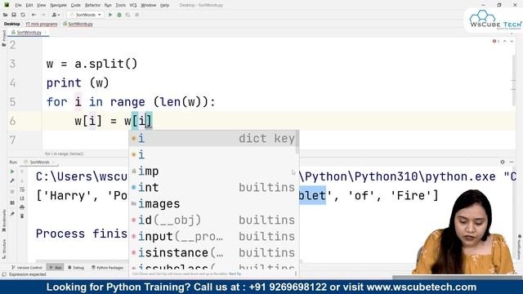Open the Window menu

point(149,5)
